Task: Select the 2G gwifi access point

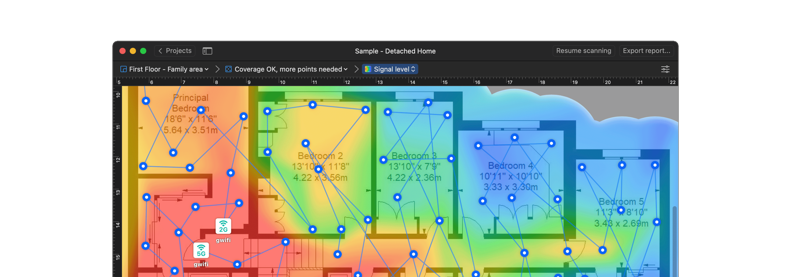Action: click(223, 226)
